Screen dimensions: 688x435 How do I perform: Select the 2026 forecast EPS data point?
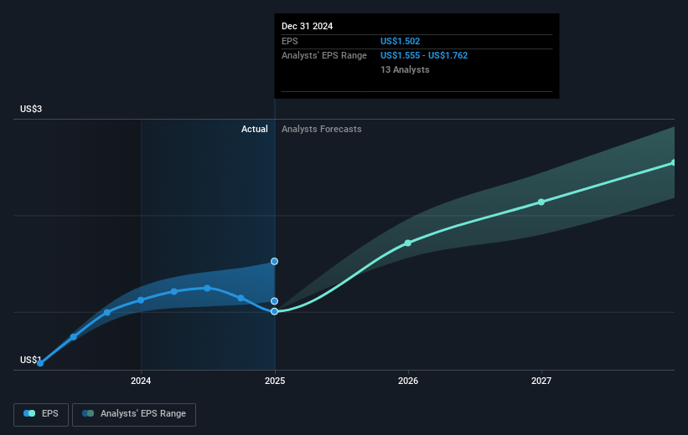pos(407,243)
